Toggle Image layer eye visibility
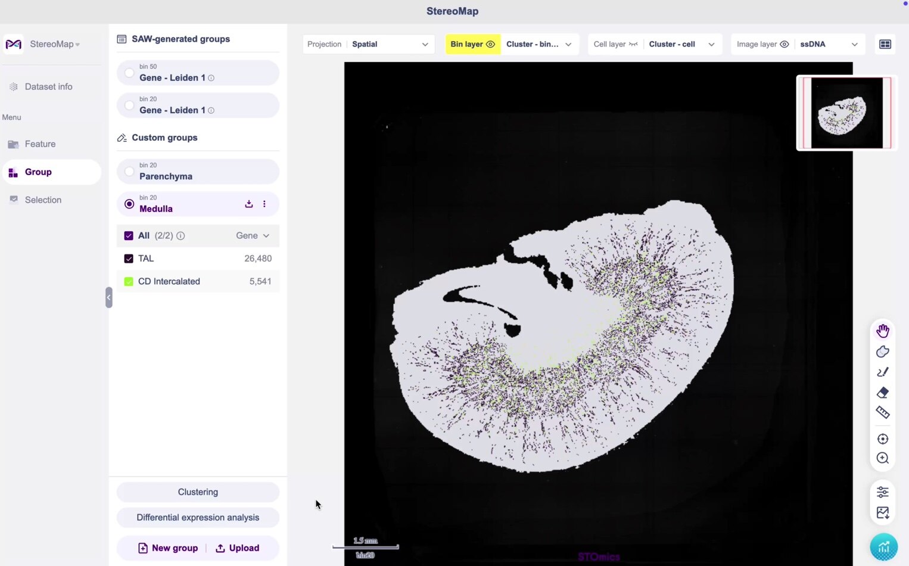The height and width of the screenshot is (566, 909). pyautogui.click(x=785, y=44)
